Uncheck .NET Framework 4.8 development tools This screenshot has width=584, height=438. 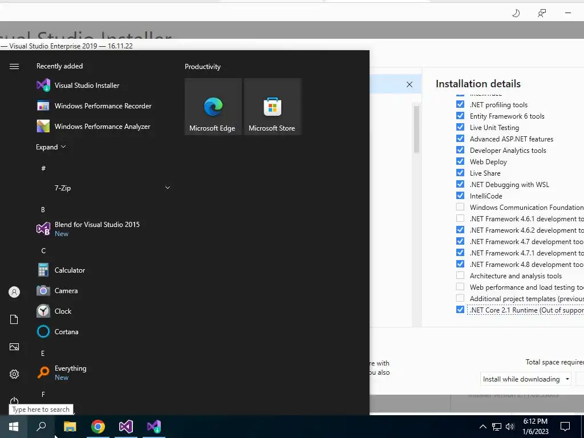460,264
